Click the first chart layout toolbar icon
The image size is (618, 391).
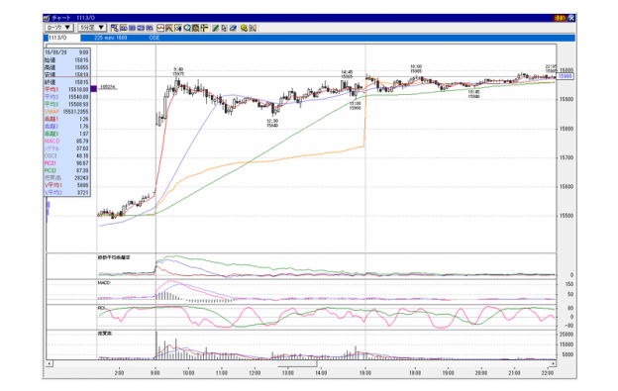(115, 28)
